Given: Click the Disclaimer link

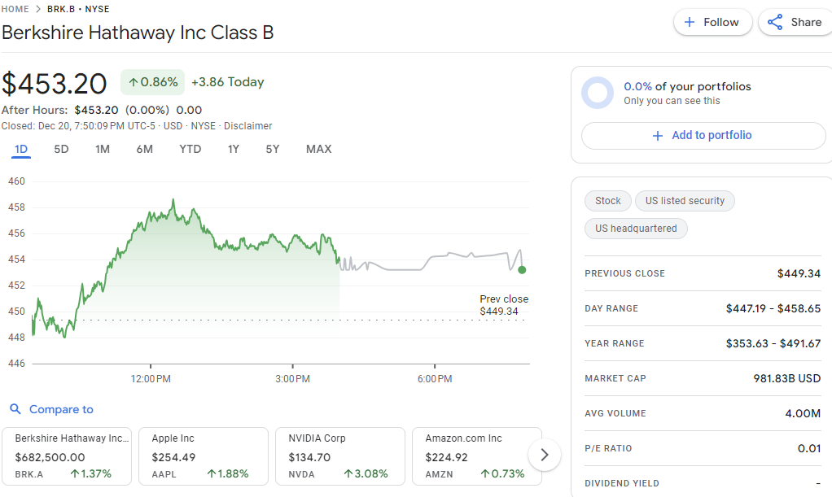Looking at the screenshot, I should pyautogui.click(x=247, y=126).
